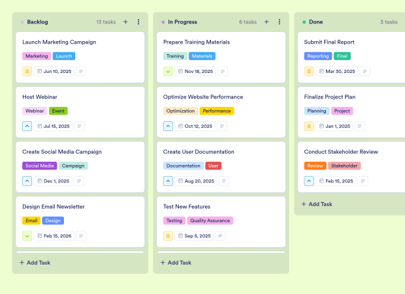Viewport: 405px width, 294px height.
Task: Click low priority icon on Design Email Newsletter
Action: [x=27, y=236]
